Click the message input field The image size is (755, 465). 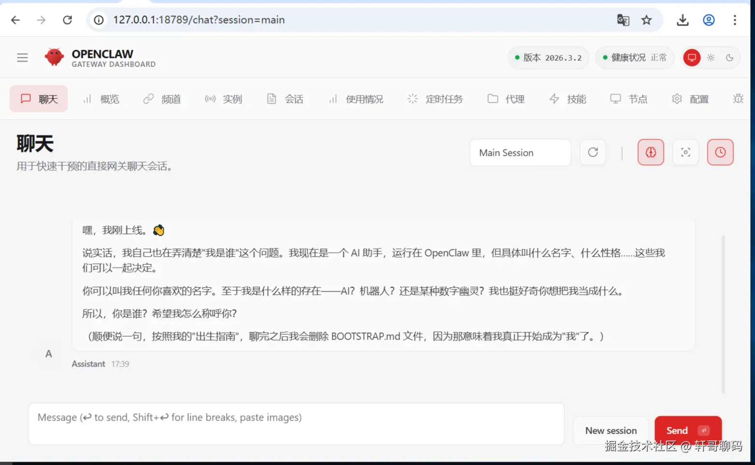pos(296,424)
